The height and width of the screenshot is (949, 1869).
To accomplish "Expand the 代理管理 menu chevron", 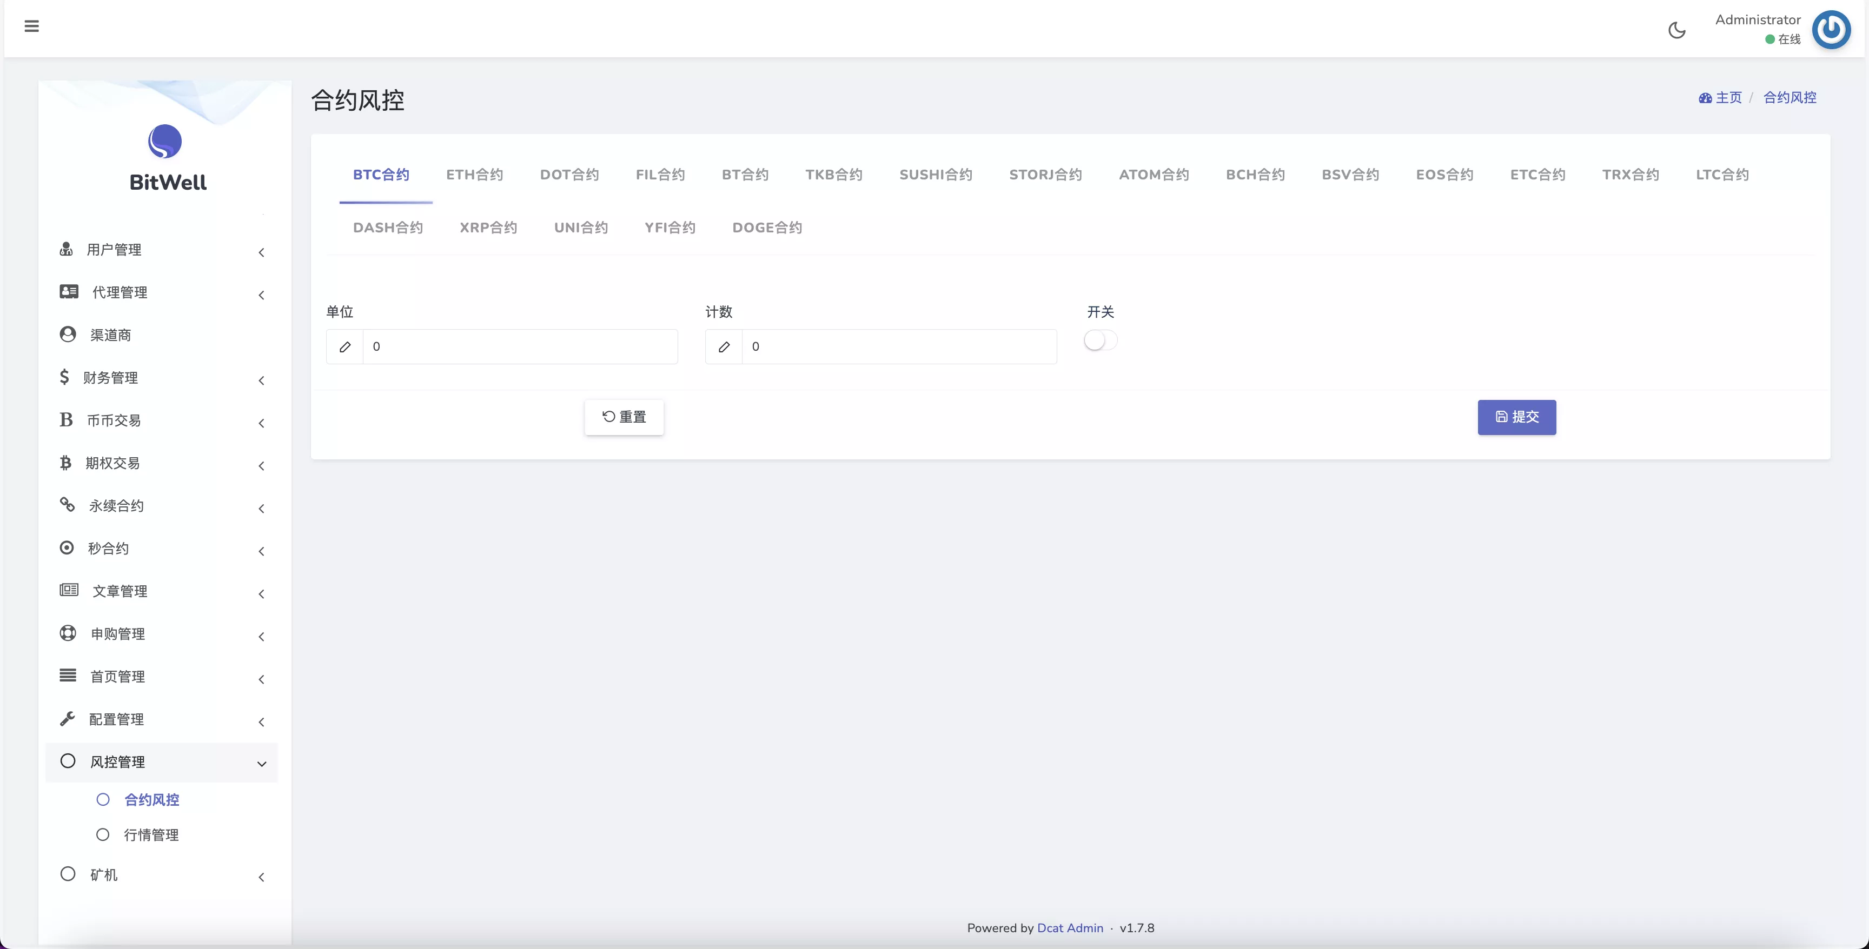I will pyautogui.click(x=262, y=295).
